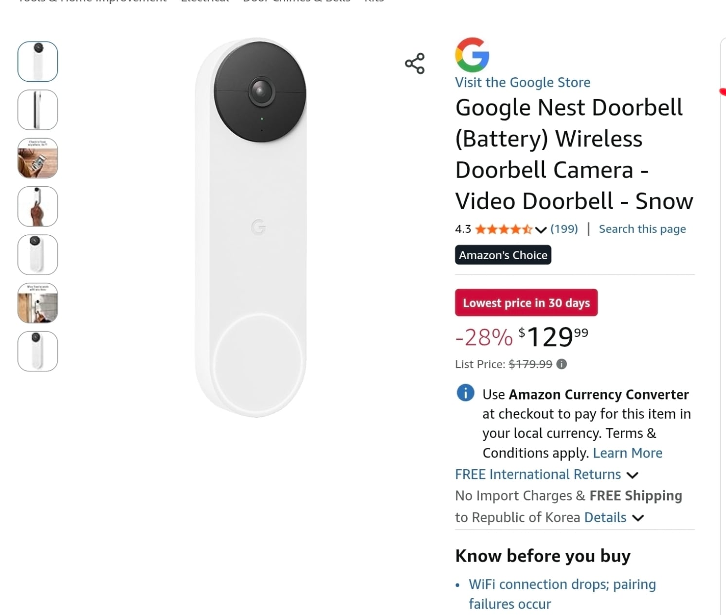Click the star rating icons

click(503, 229)
